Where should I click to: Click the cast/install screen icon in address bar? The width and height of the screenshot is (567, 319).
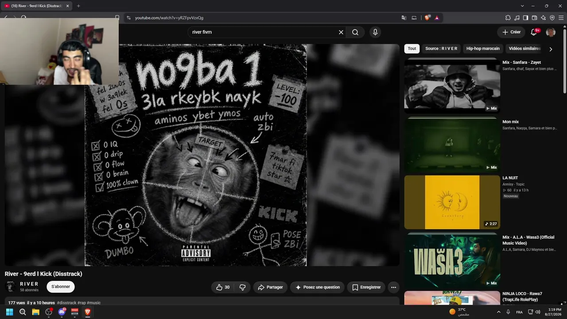tap(414, 18)
